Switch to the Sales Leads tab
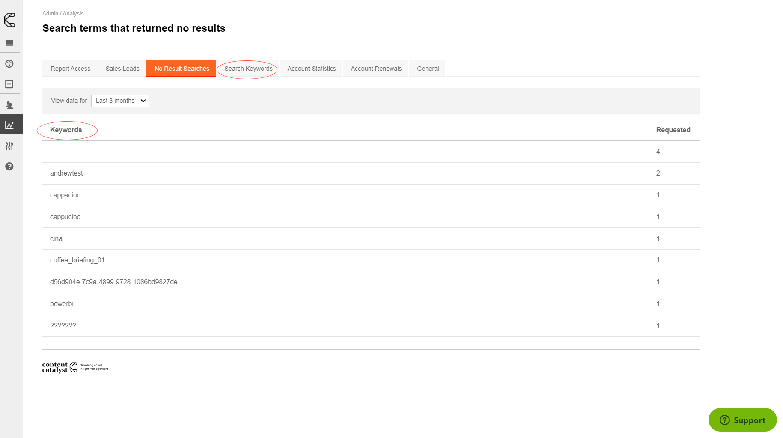Screen dimensions: 783x438 pyautogui.click(x=122, y=69)
